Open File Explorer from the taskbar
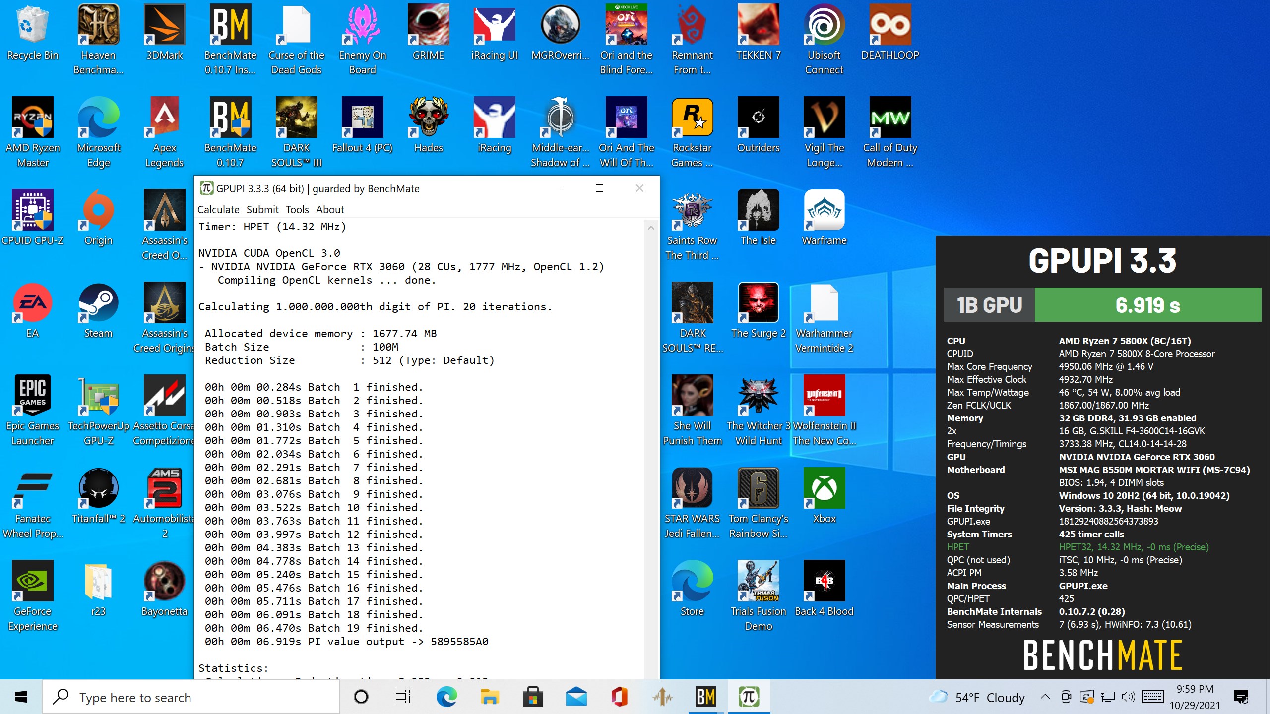Image resolution: width=1270 pixels, height=714 pixels. coord(490,697)
